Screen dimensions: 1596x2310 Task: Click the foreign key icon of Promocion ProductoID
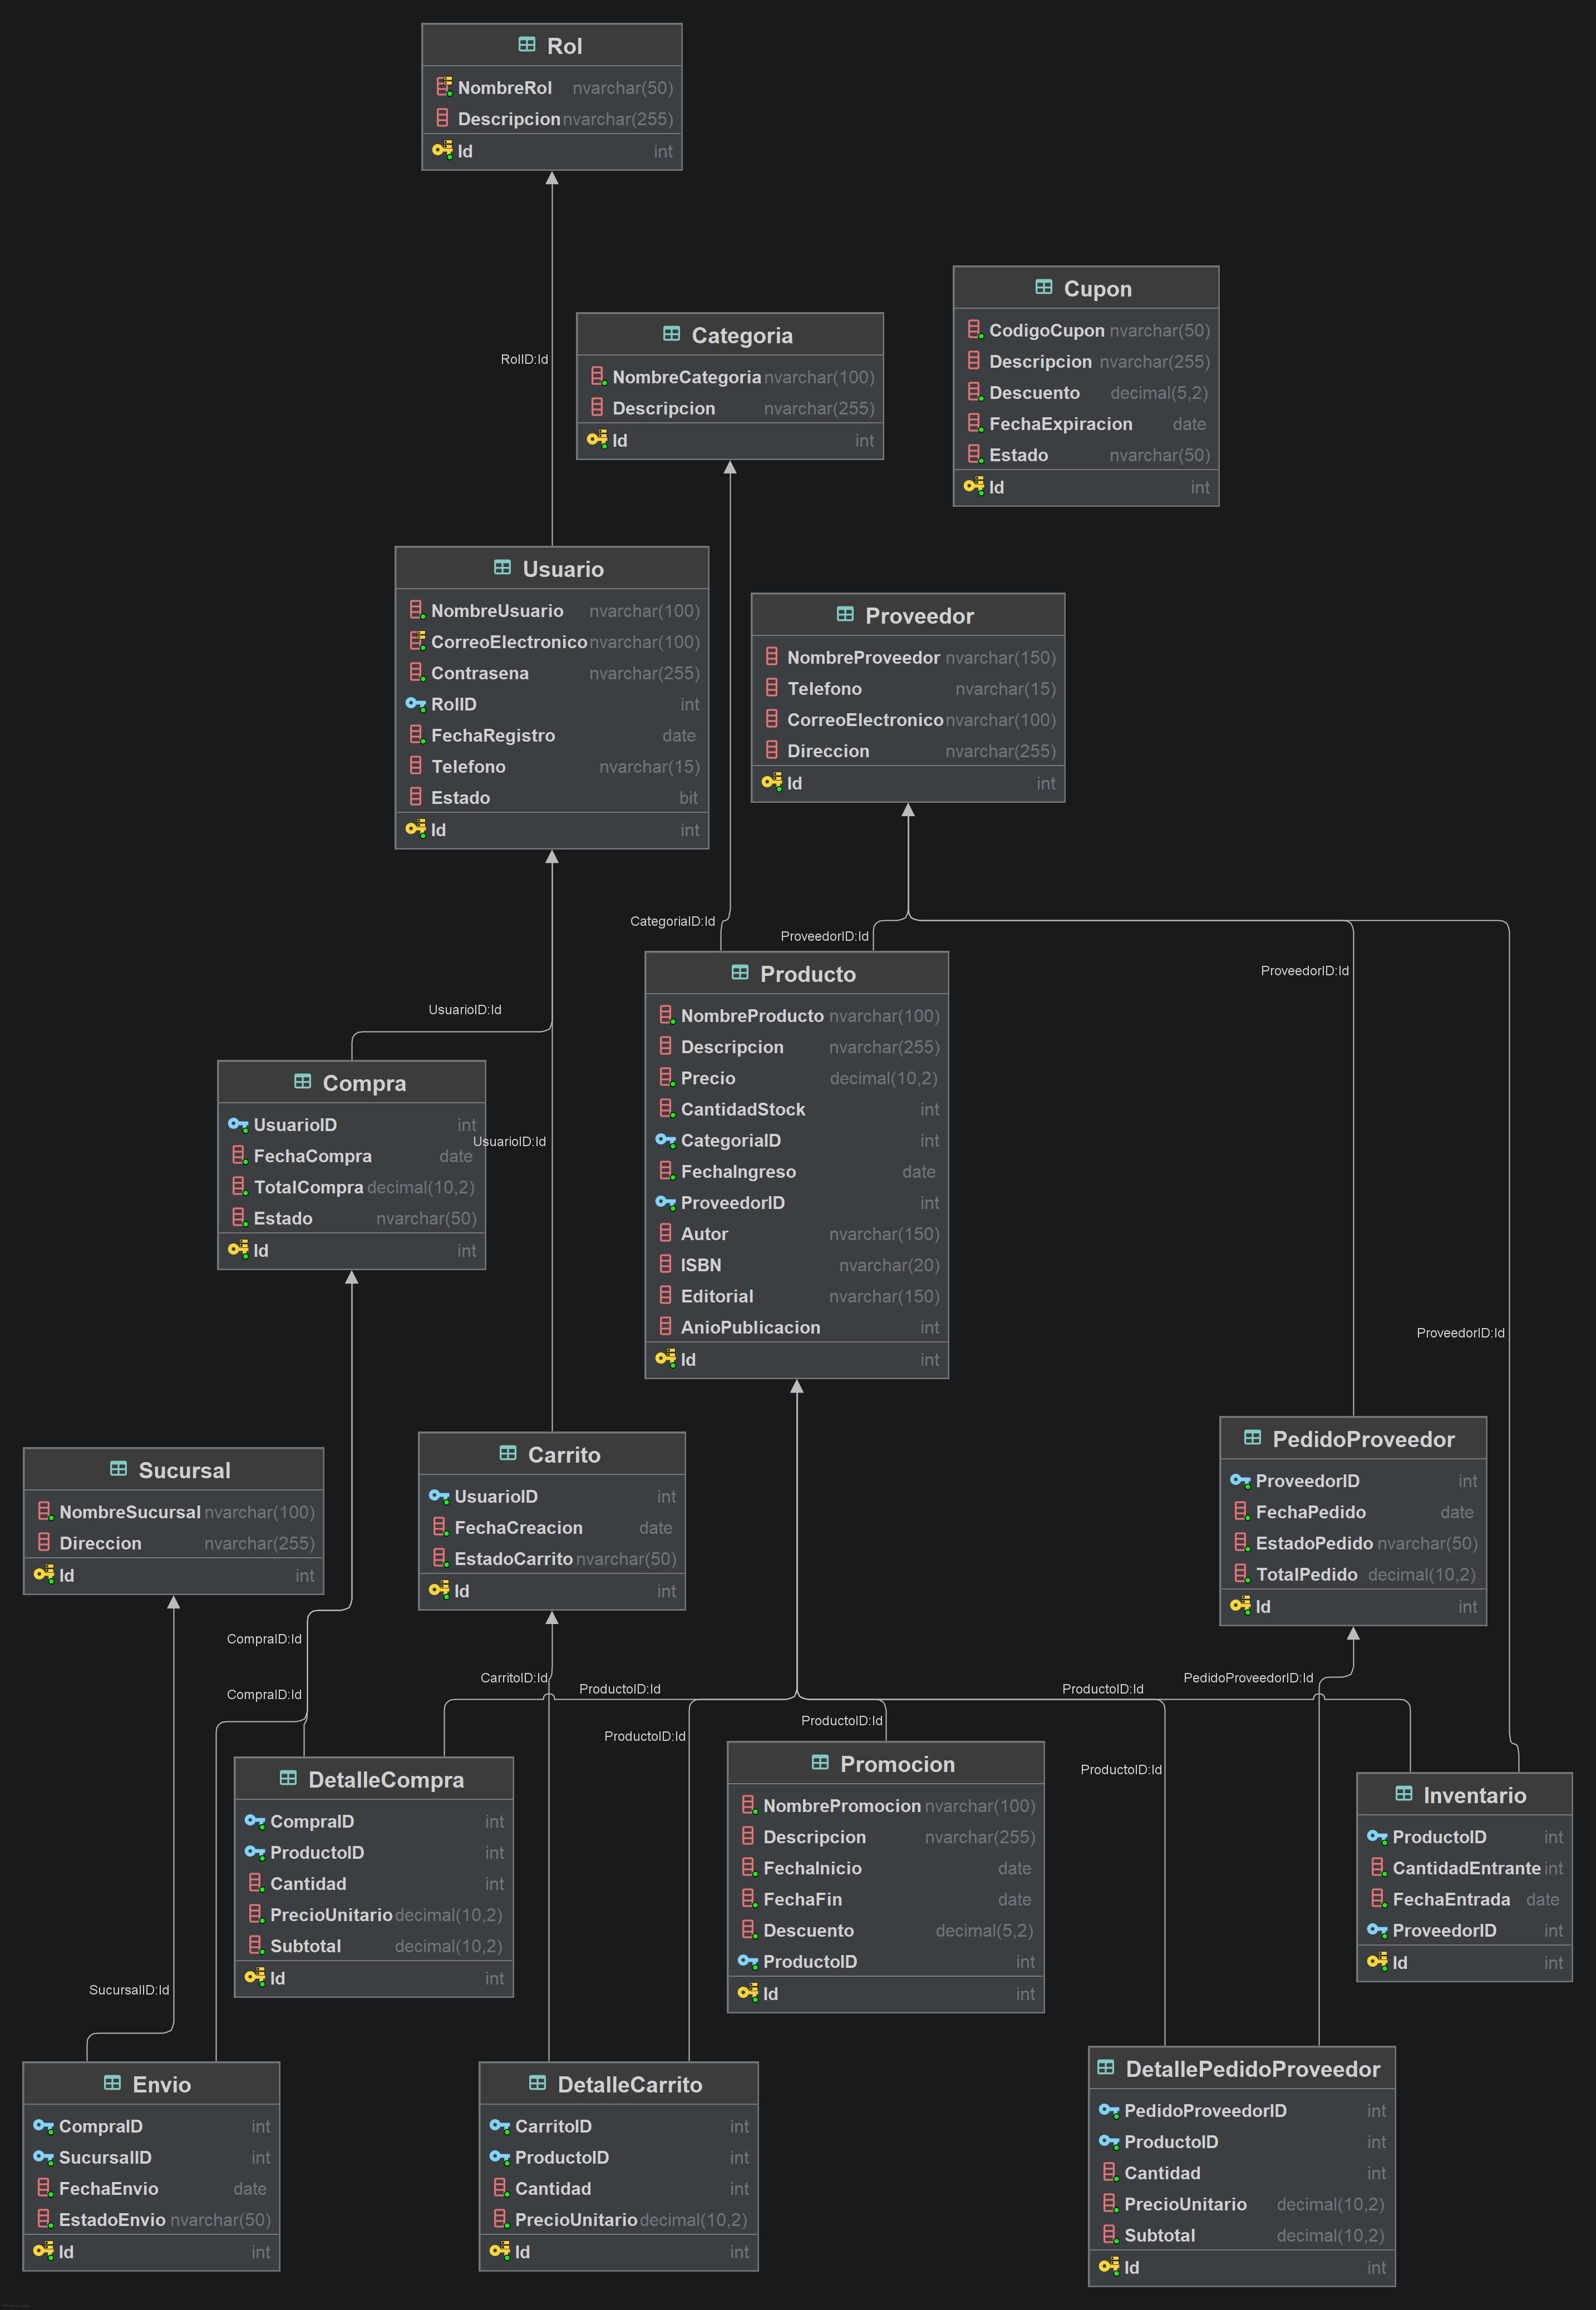pyautogui.click(x=747, y=1960)
